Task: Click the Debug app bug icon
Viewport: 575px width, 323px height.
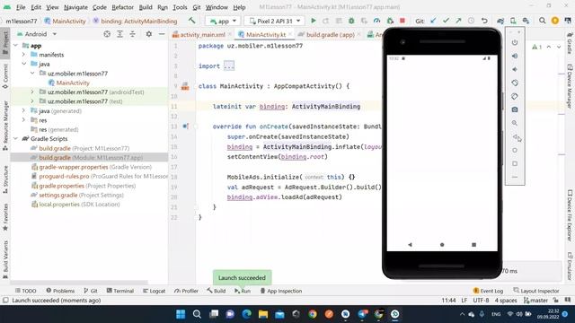Action: (x=351, y=21)
